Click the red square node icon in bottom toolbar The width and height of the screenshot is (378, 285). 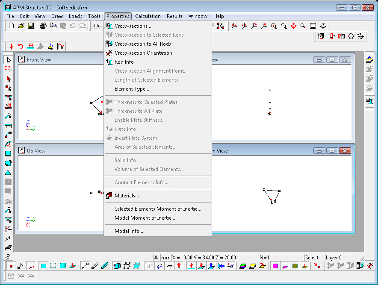pos(11,266)
